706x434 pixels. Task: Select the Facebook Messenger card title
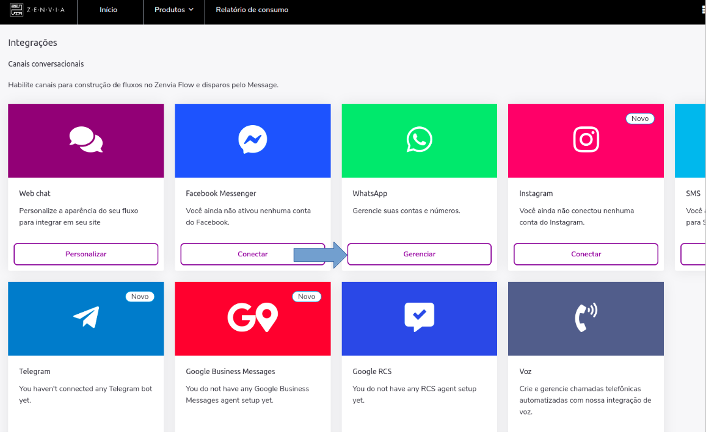pyautogui.click(x=220, y=193)
